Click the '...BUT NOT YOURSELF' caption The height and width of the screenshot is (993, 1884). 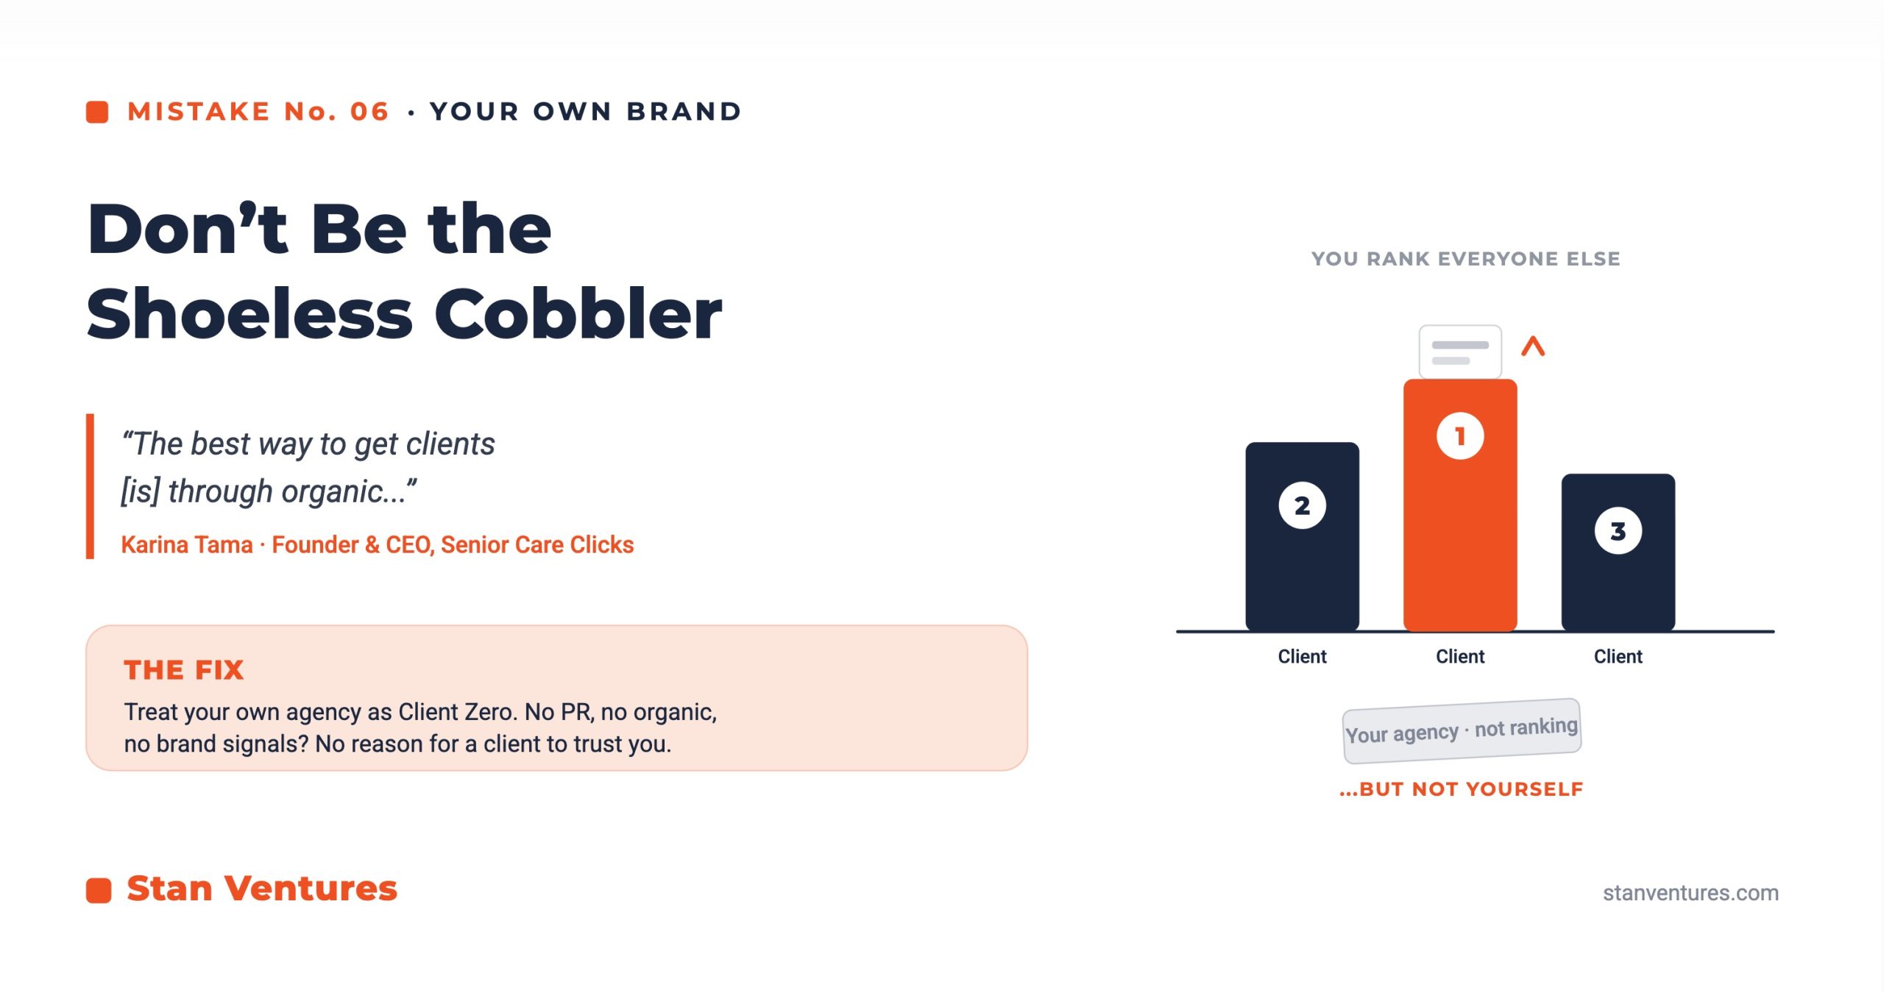1461,789
